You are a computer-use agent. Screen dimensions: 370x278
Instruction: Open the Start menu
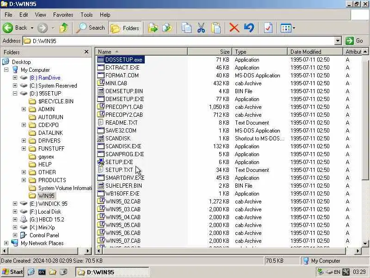pos(12,272)
